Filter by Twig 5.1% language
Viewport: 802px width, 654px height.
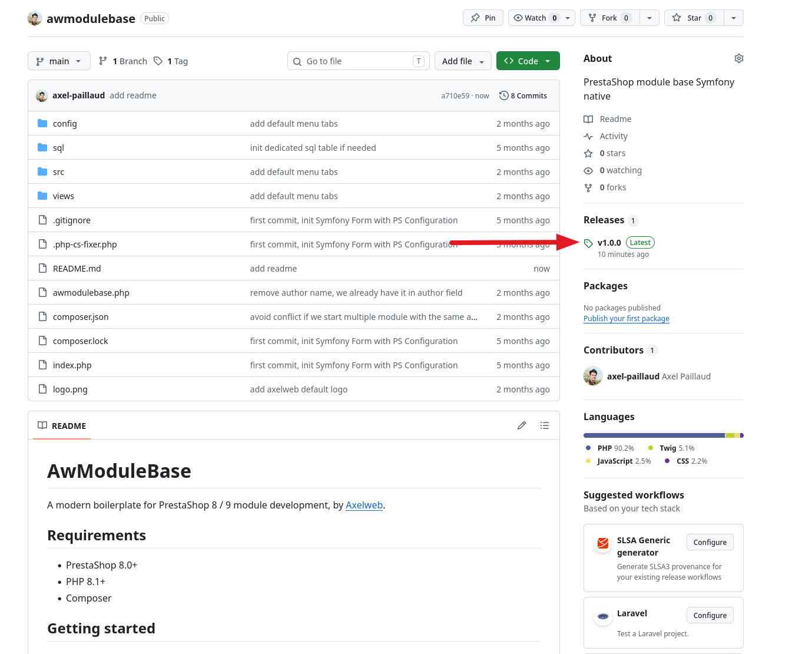click(x=671, y=448)
